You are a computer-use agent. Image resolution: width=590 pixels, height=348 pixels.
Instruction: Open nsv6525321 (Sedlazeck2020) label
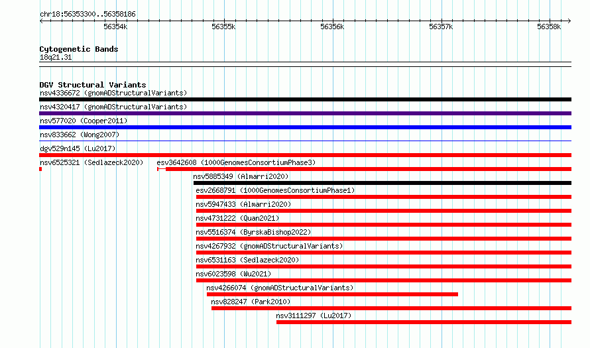tap(91, 162)
